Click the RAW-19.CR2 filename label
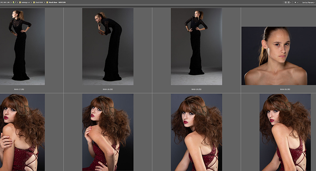Image resolution: width=316 pixels, height=171 pixels. [196, 89]
